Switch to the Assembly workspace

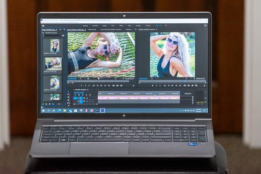95,26
